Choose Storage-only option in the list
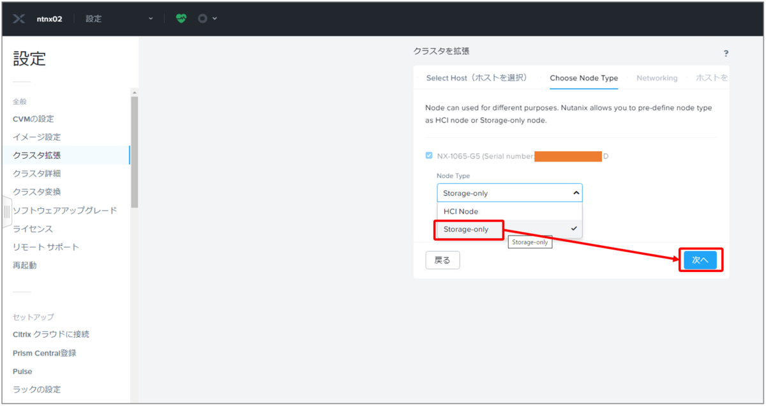The width and height of the screenshot is (766, 406). coord(509,229)
